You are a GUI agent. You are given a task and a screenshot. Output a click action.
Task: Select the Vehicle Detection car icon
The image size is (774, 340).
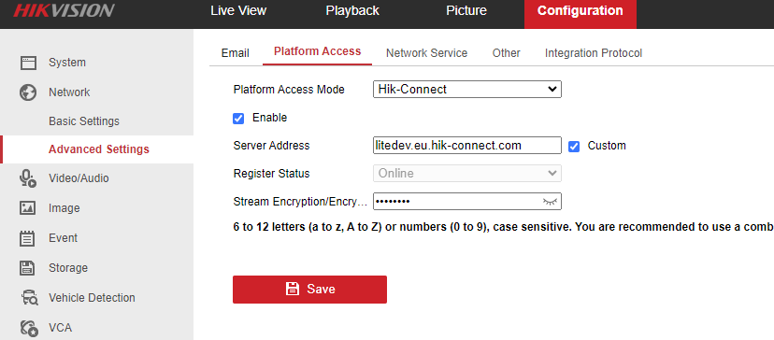point(29,298)
